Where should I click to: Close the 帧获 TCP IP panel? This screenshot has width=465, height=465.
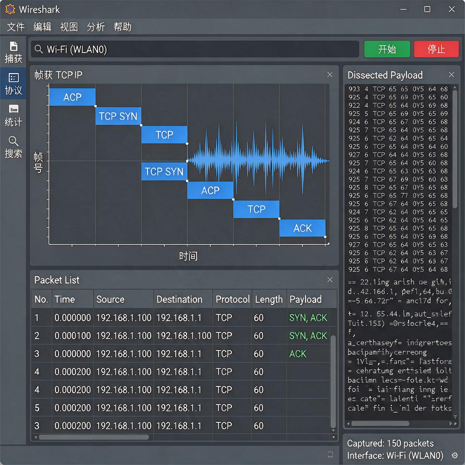coord(330,75)
